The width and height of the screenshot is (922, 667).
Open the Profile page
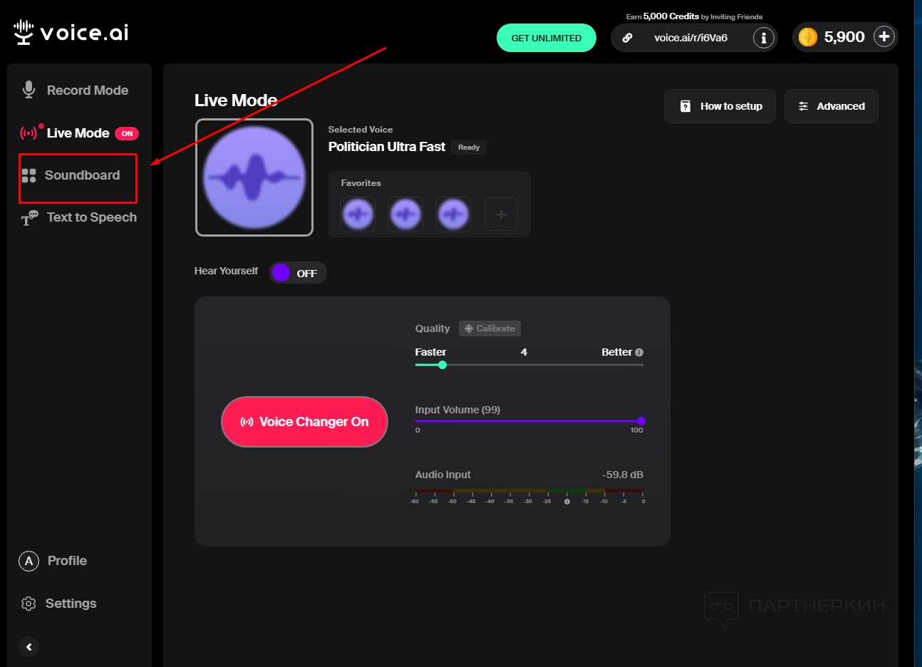[53, 561]
